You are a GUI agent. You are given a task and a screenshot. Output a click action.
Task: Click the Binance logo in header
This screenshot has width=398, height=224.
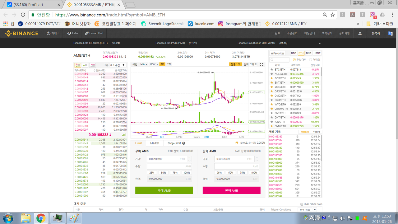[22, 33]
